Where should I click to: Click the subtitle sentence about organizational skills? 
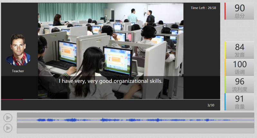(x=110, y=81)
